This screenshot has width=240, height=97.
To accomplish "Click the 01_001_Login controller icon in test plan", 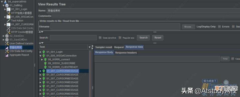I will click(x=9, y=9).
